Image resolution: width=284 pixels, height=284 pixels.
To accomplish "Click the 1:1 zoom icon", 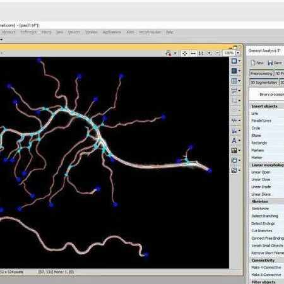I will click(x=201, y=53).
